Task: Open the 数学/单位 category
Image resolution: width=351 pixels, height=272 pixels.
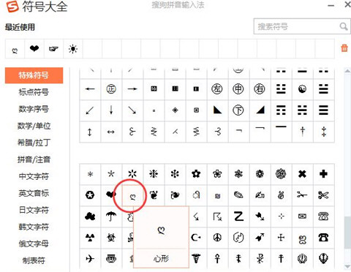Action: [x=34, y=126]
